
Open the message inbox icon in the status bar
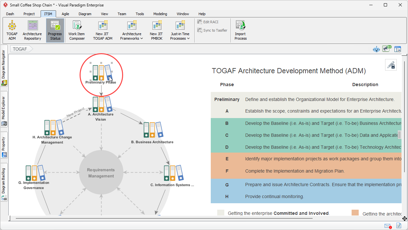pyautogui.click(x=387, y=226)
